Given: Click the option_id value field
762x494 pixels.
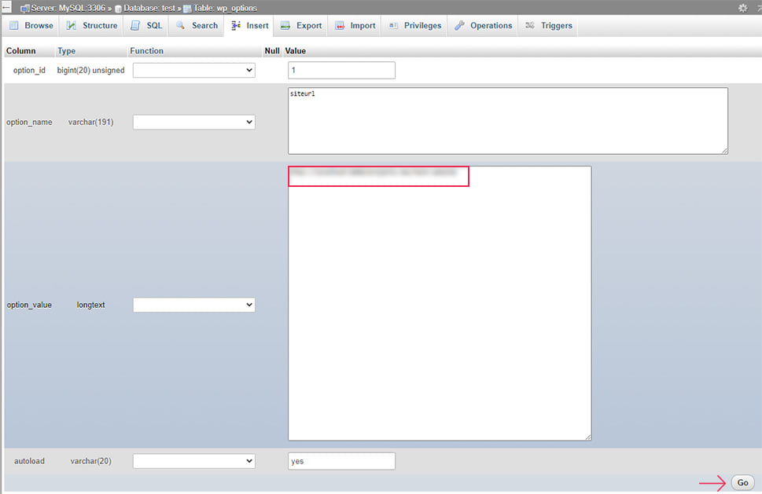Looking at the screenshot, I should [x=341, y=71].
